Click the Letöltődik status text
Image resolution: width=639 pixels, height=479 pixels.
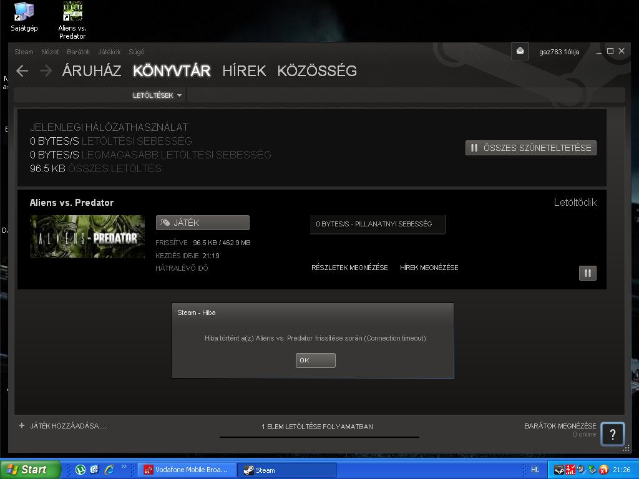point(575,203)
